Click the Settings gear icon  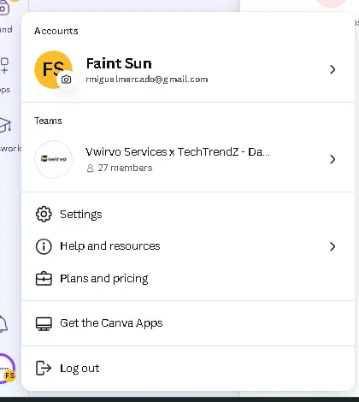pyautogui.click(x=44, y=214)
